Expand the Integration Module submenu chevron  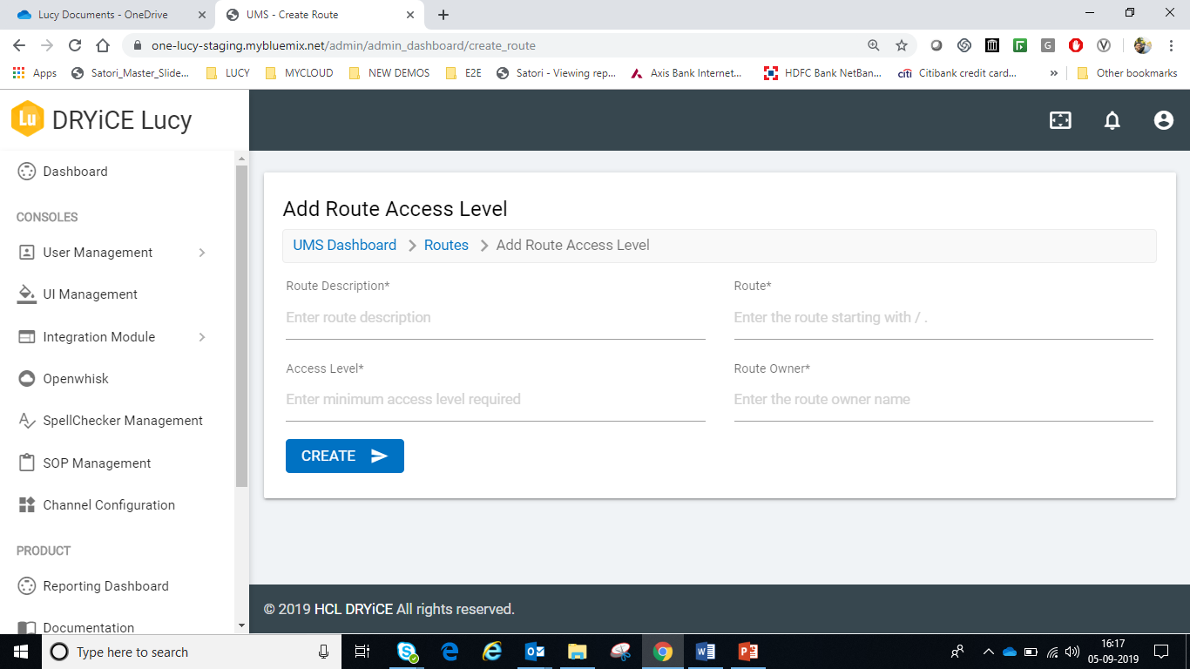pos(202,337)
